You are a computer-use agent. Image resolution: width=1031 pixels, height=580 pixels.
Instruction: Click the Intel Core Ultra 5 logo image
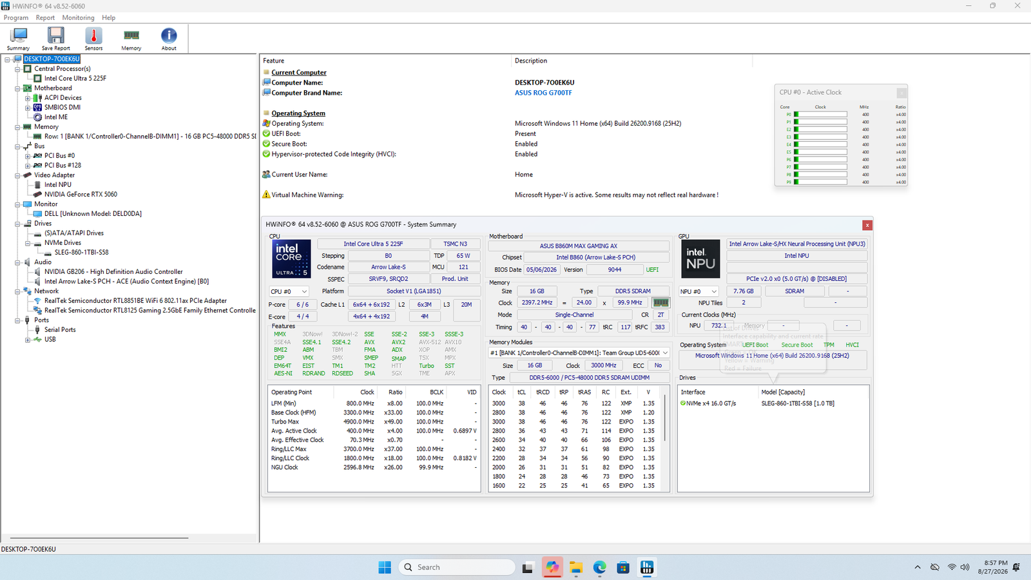point(291,259)
